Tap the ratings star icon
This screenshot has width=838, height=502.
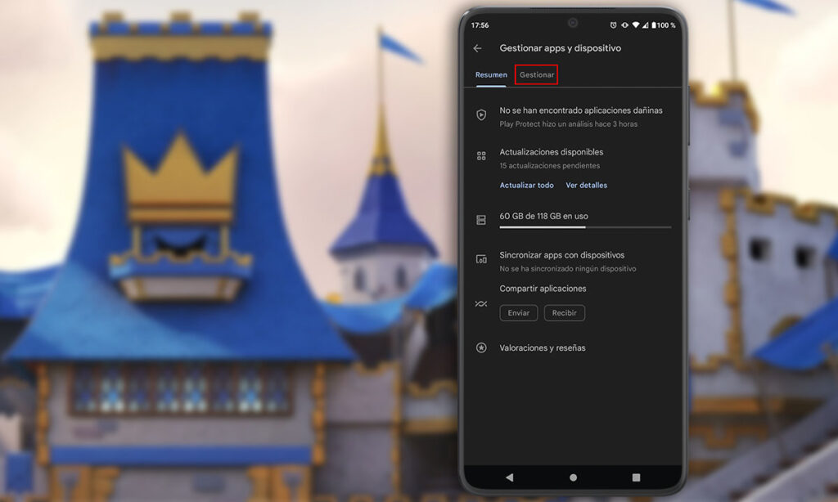(x=481, y=348)
